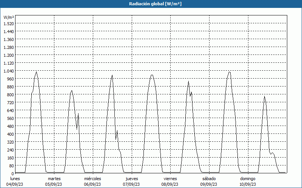Click the 800 y-axis label
The image size is (302, 188).
(x=11, y=95)
